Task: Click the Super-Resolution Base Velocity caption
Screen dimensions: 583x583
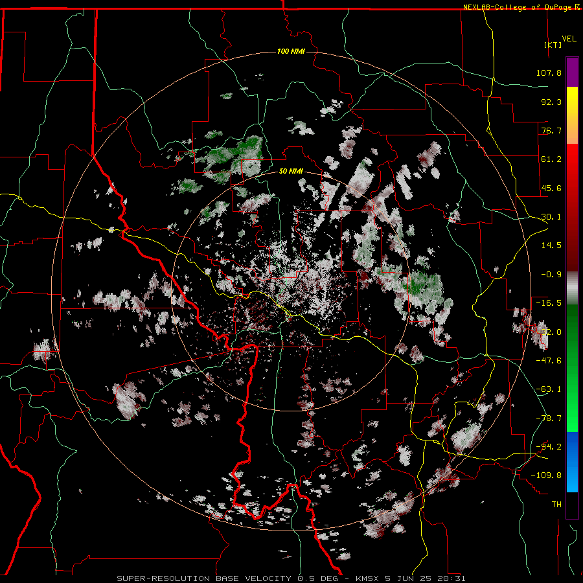Action: (x=291, y=578)
